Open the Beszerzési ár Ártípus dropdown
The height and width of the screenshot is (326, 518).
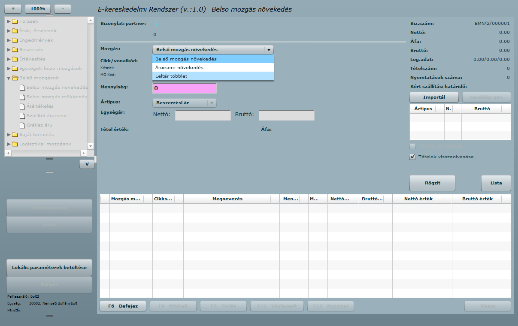[185, 103]
